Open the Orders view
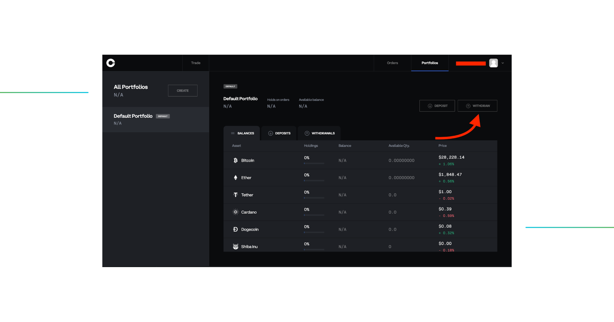The width and height of the screenshot is (614, 322). 392,63
